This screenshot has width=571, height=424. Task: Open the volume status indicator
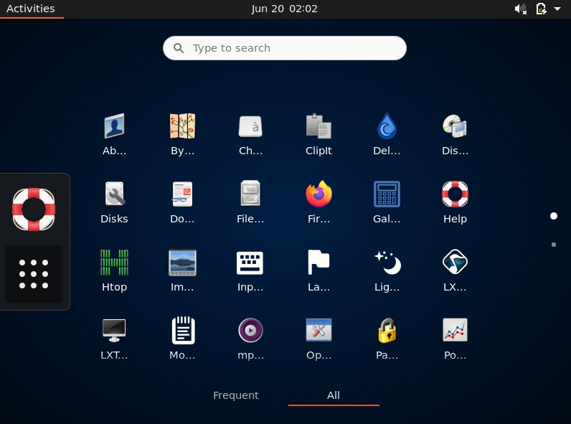520,9
